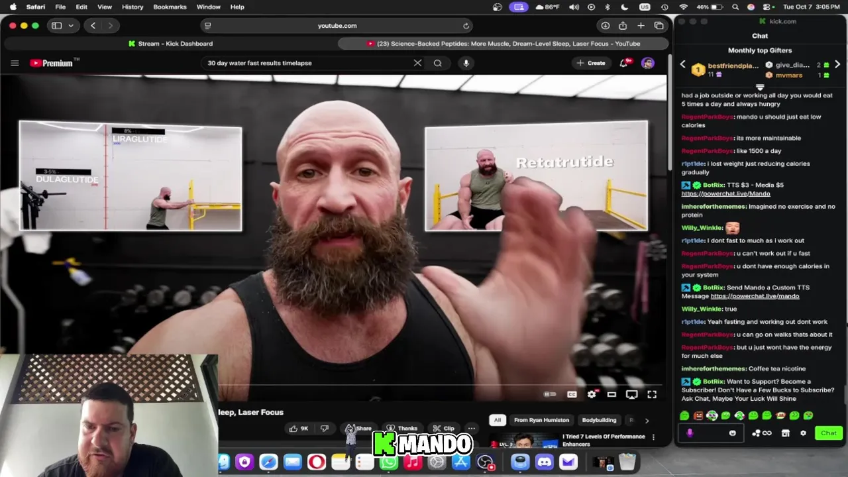
Task: Open the YouTube guide hamburger menu
Action: point(15,63)
